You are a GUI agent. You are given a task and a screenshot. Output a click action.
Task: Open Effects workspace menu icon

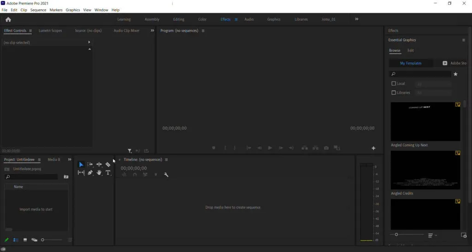(x=236, y=19)
